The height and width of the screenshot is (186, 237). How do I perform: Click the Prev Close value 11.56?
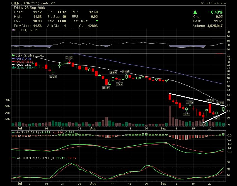tap(37, 26)
